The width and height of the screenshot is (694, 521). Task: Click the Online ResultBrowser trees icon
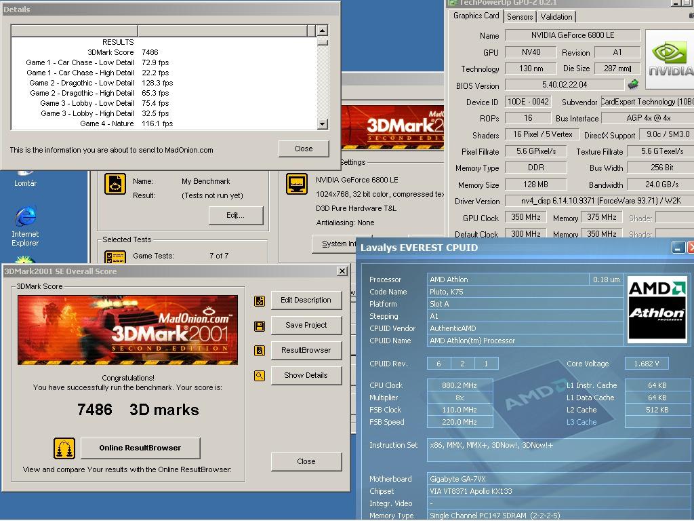(x=64, y=448)
